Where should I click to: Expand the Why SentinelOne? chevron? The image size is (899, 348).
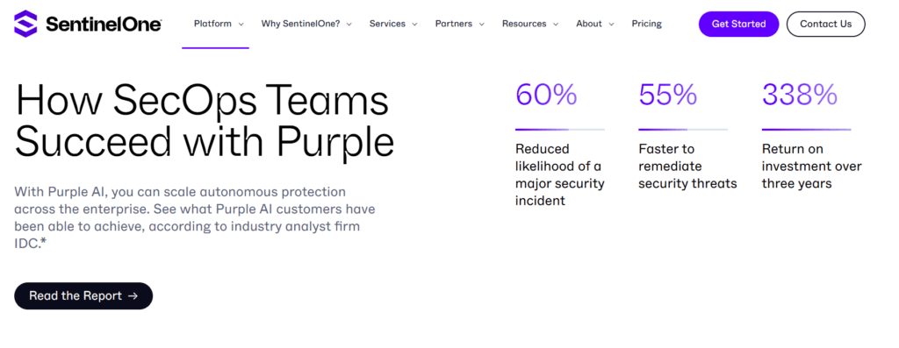pos(349,25)
